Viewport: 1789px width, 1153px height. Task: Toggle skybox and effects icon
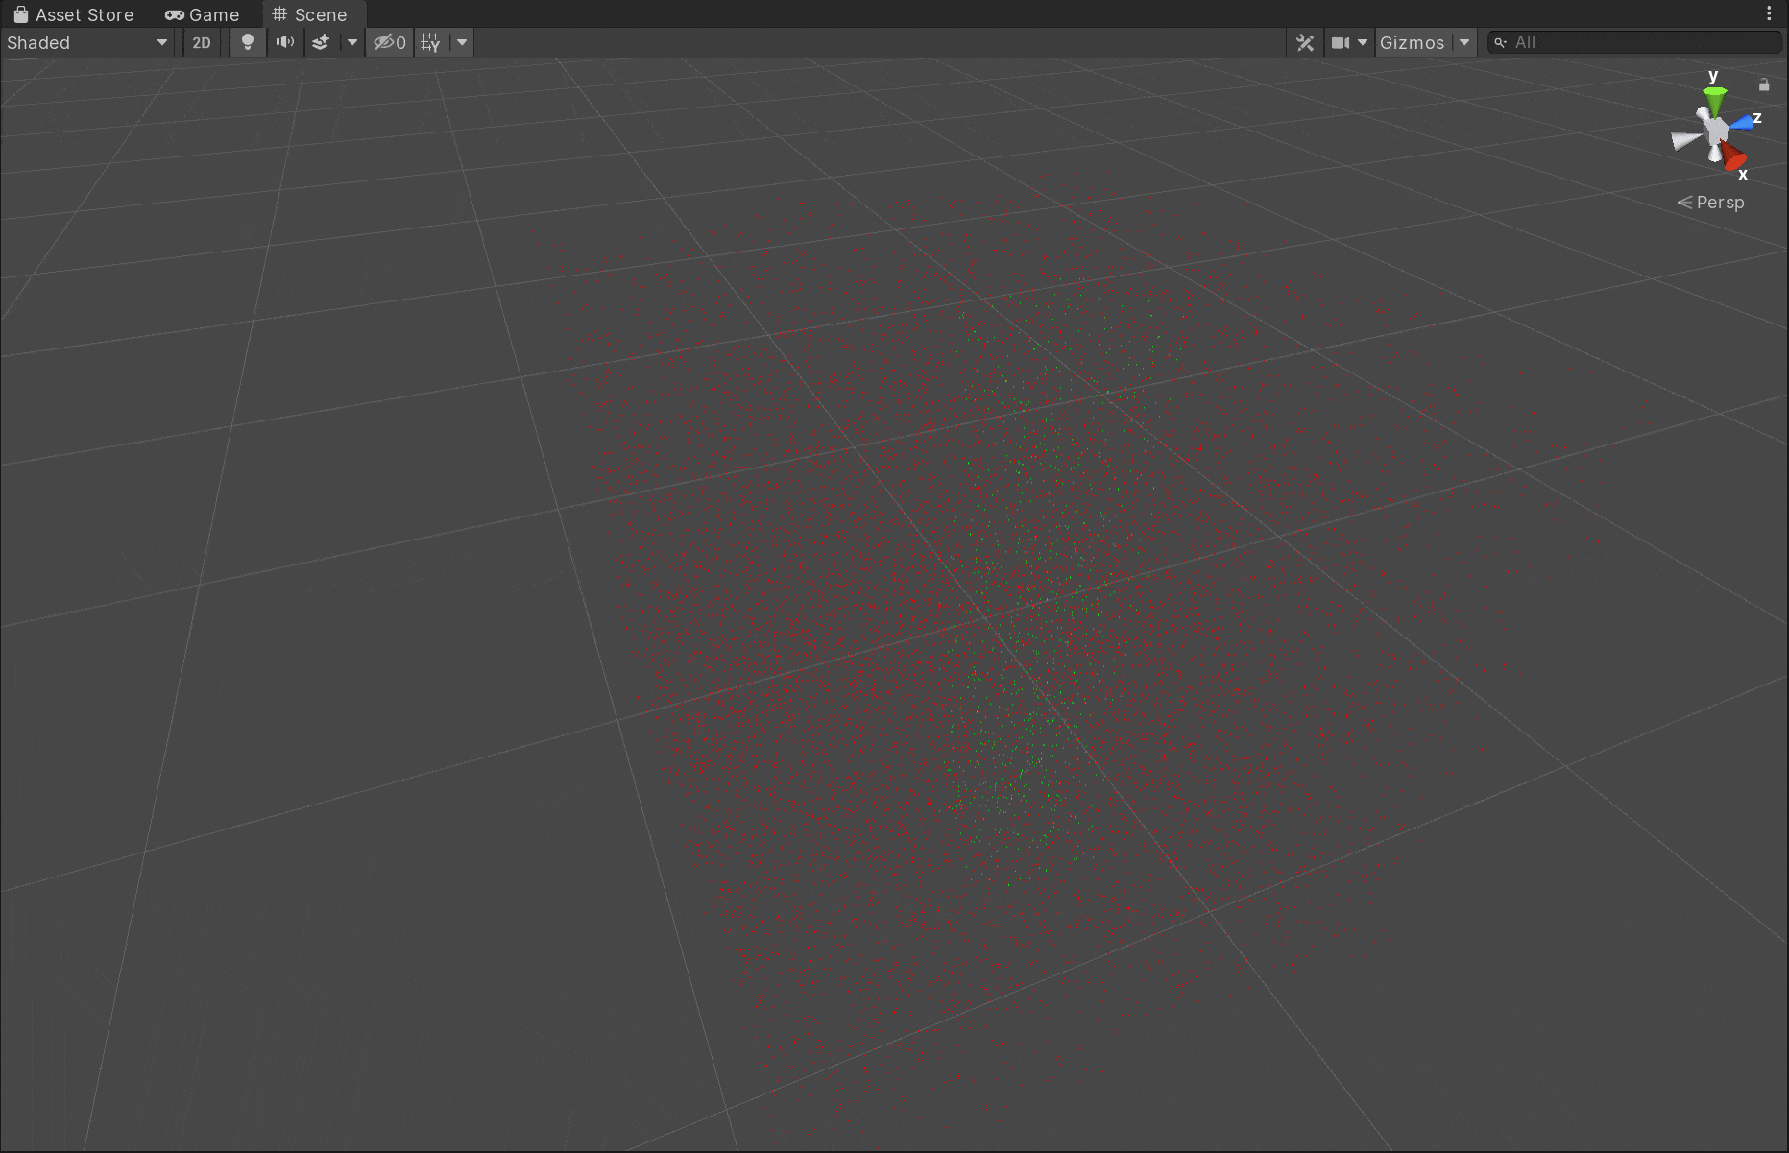pos(321,42)
